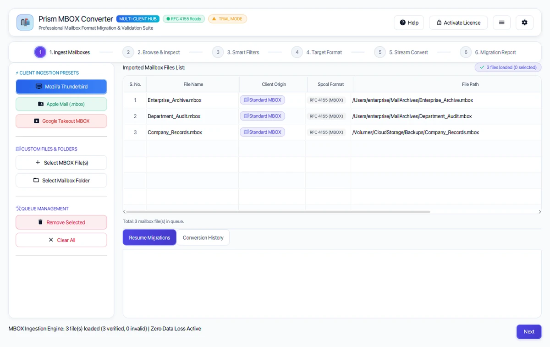550x347 pixels.
Task: Click row number 2 cell
Action: click(x=135, y=116)
